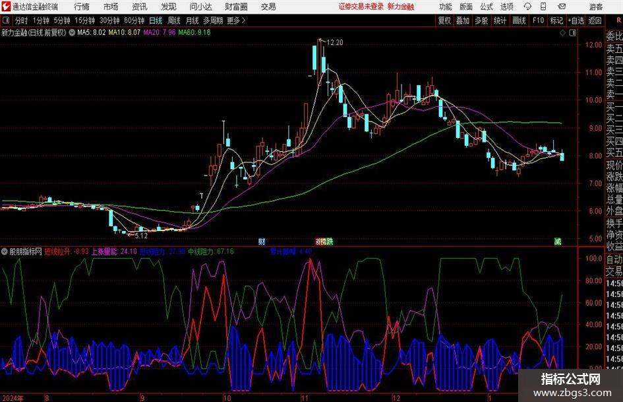Click the 多股 toolbar button
Image resolution: width=623 pixels, height=402 pixels.
pos(481,20)
